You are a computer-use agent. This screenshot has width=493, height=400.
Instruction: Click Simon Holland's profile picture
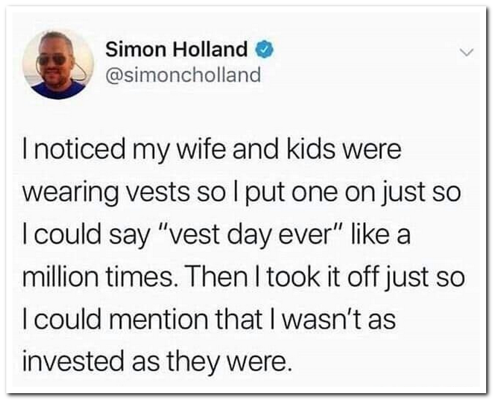tap(58, 64)
